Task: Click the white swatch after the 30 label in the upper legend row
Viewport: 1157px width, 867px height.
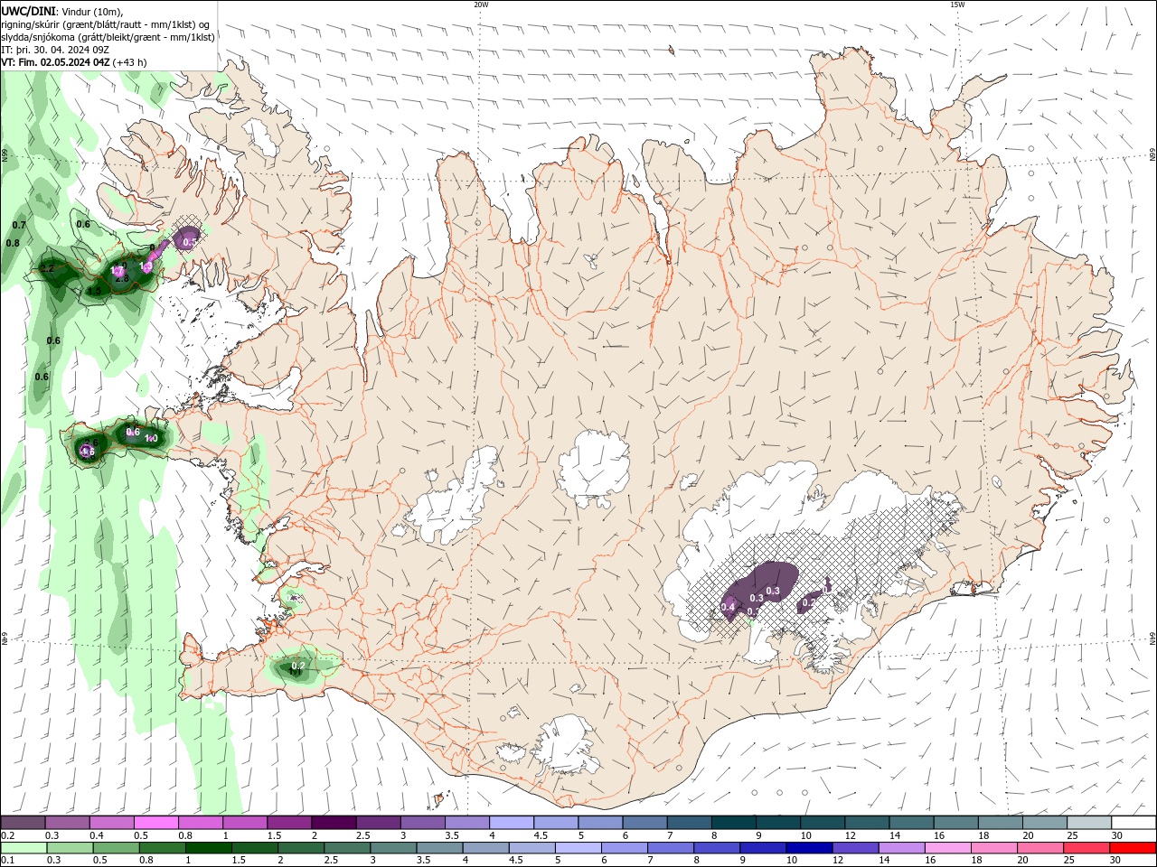Action: 1133,823
